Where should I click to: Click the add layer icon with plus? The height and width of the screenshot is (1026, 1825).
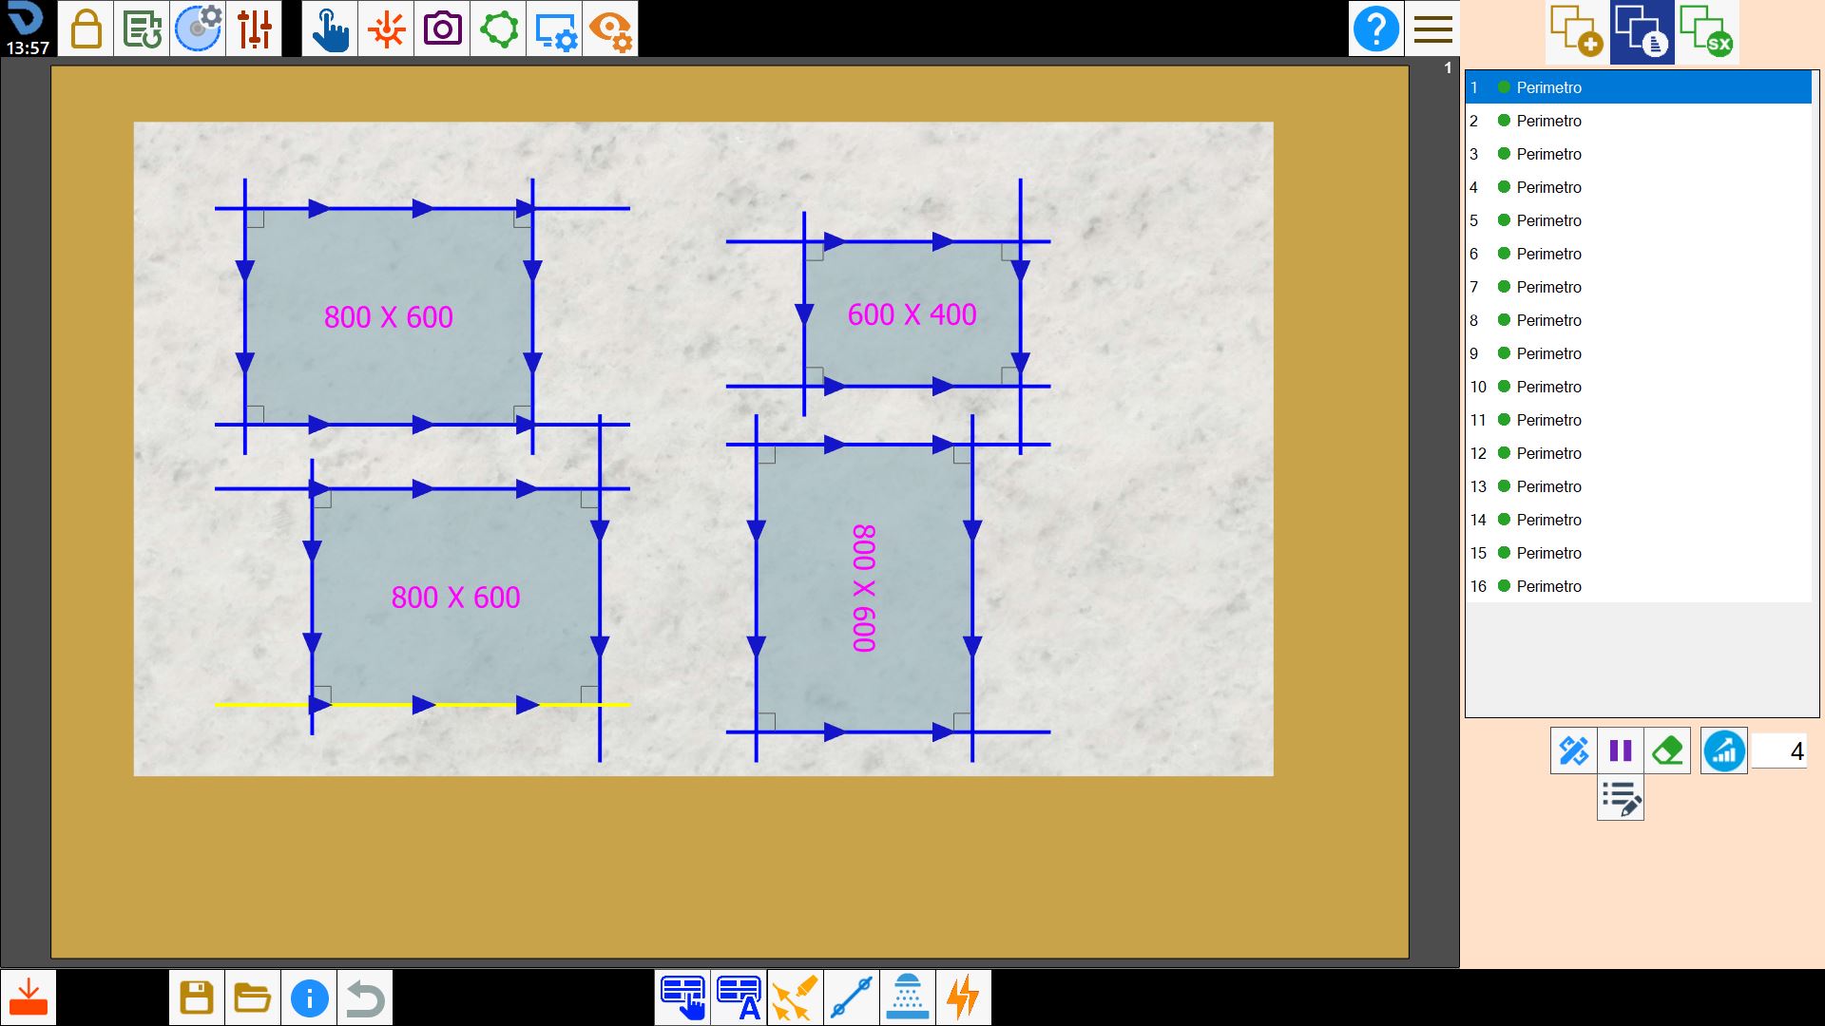[1576, 31]
